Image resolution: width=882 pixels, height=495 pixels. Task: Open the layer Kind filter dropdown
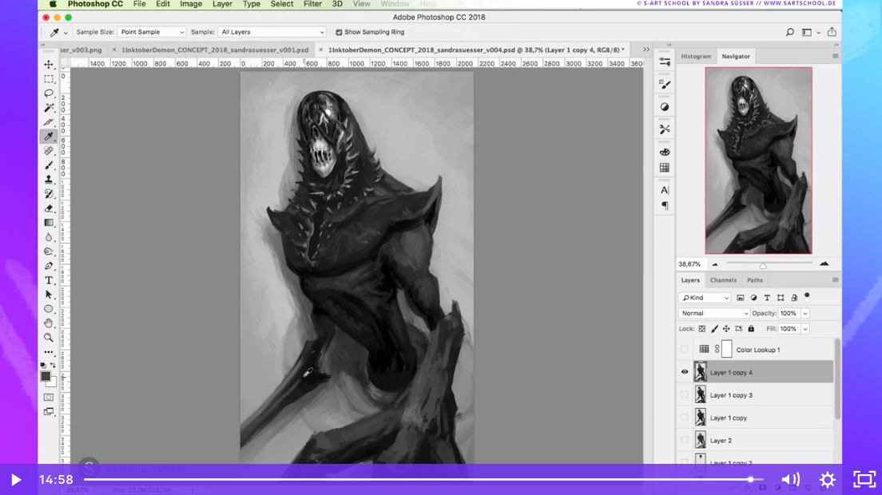point(705,298)
